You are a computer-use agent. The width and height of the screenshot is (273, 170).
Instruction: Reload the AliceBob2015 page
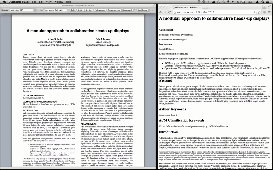tap(170, 12)
